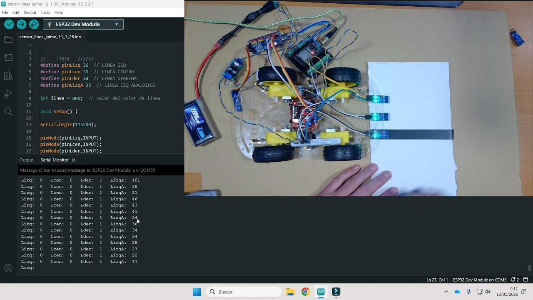Viewport: 533px width, 300px height.
Task: Click the OneDrive cloud tray icon
Action: 458,292
